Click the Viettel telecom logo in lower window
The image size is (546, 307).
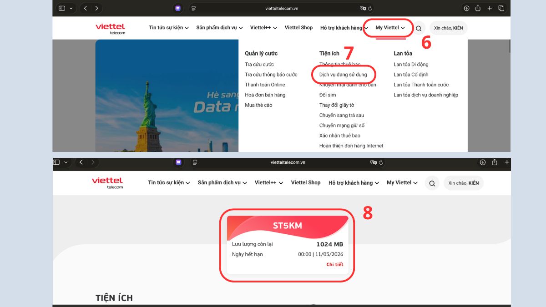click(x=107, y=183)
